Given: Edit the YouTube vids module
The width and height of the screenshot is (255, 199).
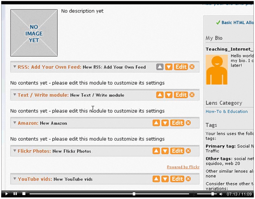Looking at the screenshot, I should [x=177, y=179].
